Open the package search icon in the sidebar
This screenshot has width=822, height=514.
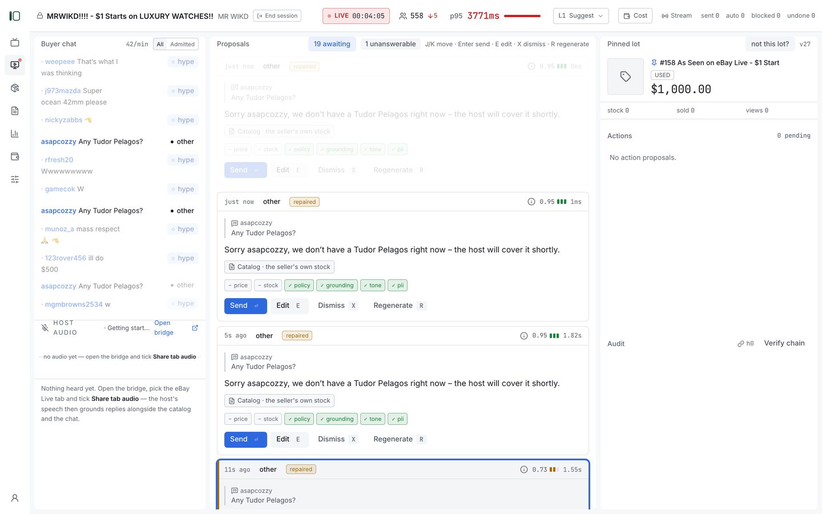[15, 88]
